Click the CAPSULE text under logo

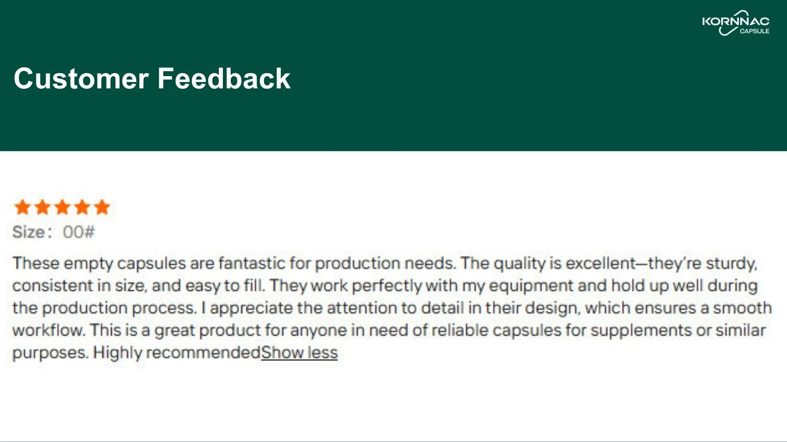click(x=755, y=31)
